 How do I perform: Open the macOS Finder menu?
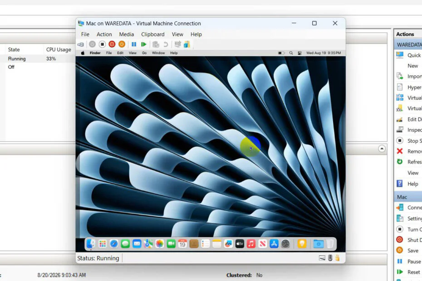[x=95, y=53]
